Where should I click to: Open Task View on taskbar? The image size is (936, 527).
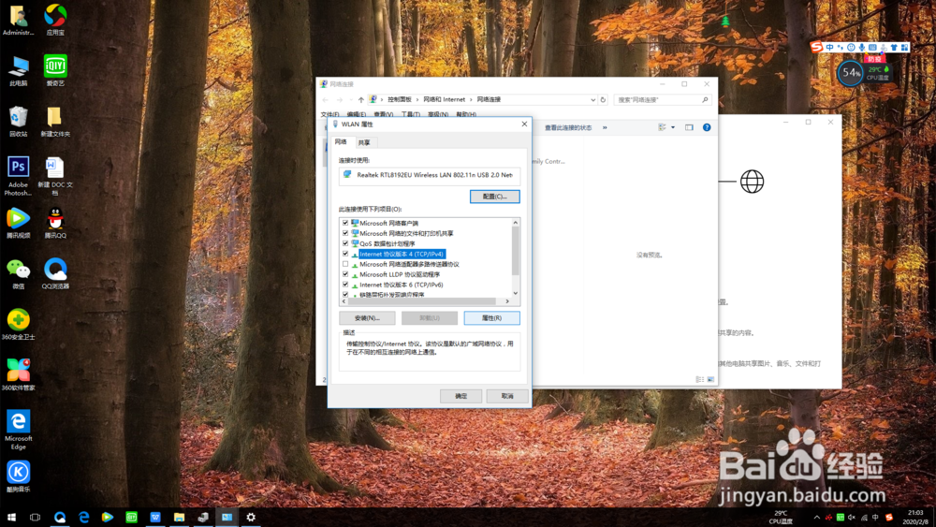pos(36,517)
